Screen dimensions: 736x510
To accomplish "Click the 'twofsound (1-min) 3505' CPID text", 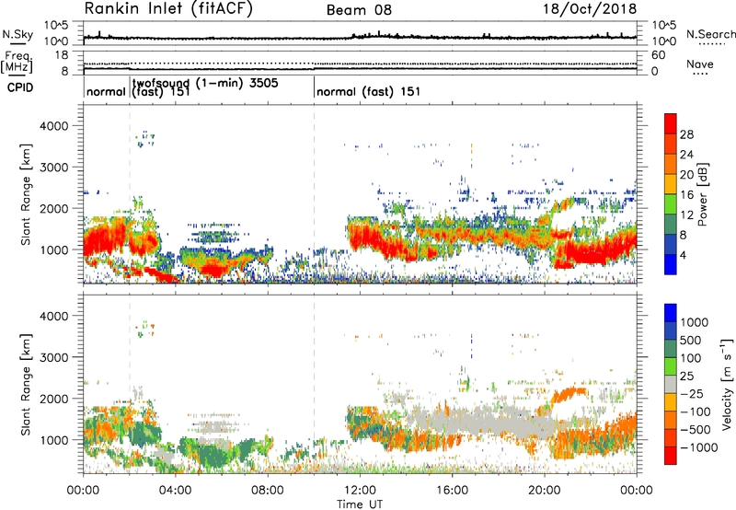I will [x=205, y=83].
